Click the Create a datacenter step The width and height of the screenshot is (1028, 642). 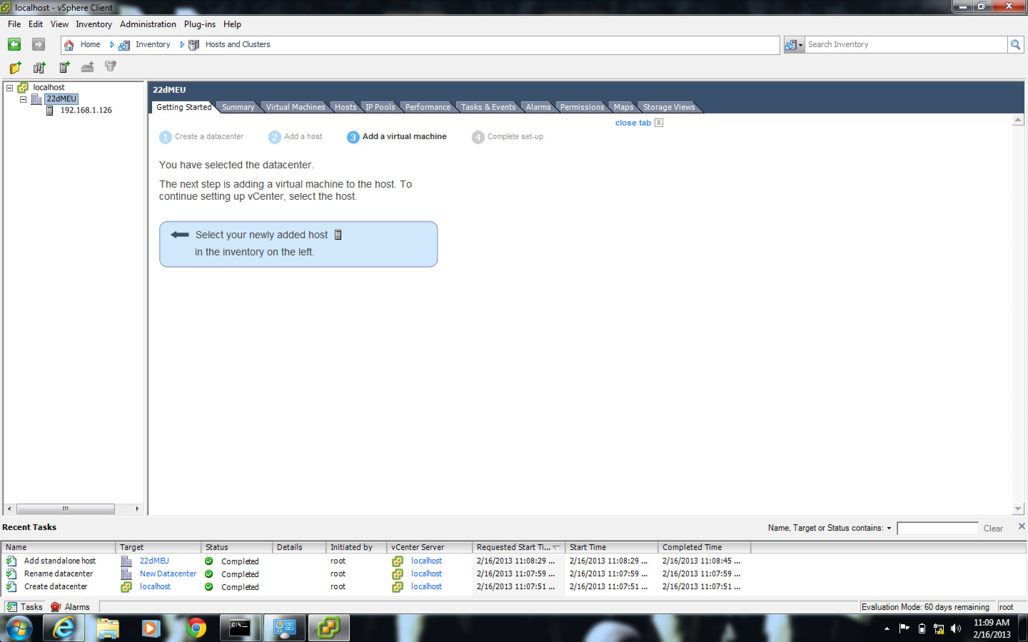201,137
